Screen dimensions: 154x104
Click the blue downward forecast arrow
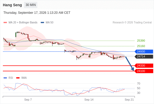(x=130, y=64)
